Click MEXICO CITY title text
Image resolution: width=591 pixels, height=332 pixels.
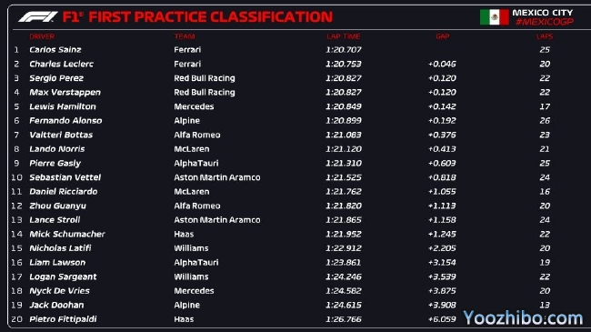pos(543,13)
